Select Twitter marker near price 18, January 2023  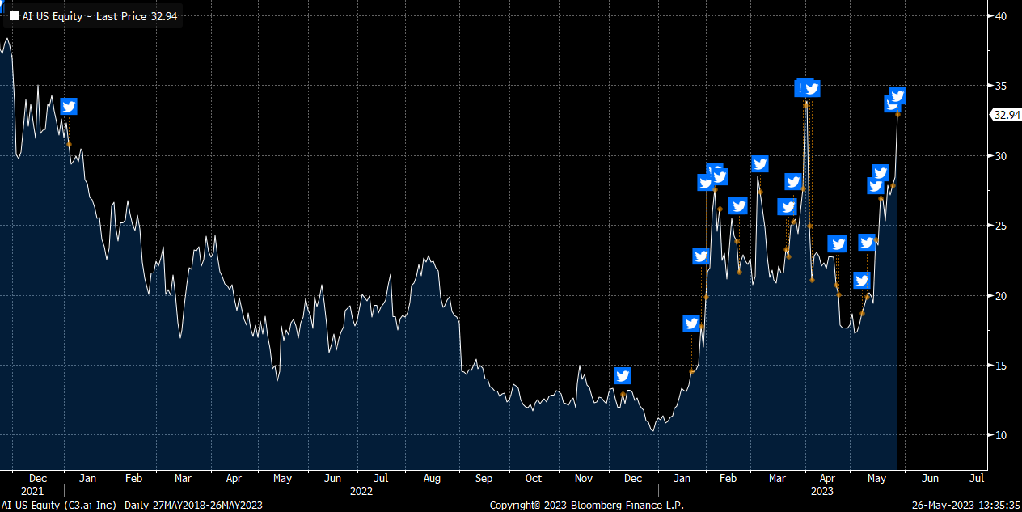pyautogui.click(x=691, y=324)
